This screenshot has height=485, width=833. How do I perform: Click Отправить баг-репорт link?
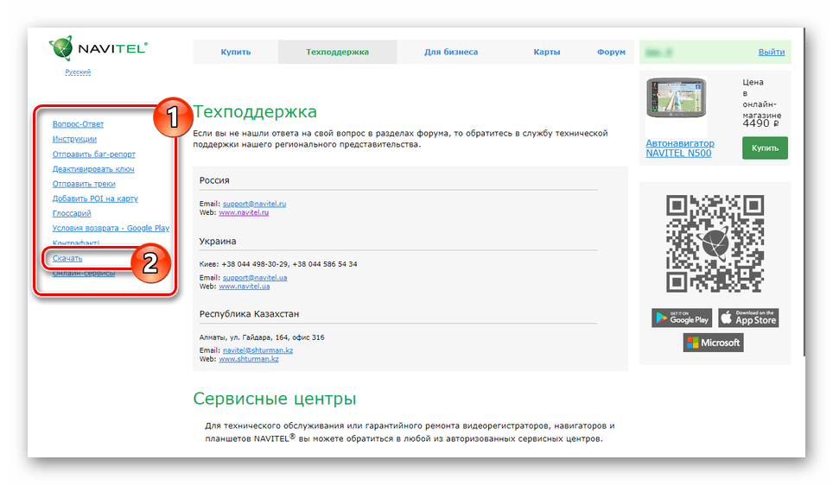93,154
